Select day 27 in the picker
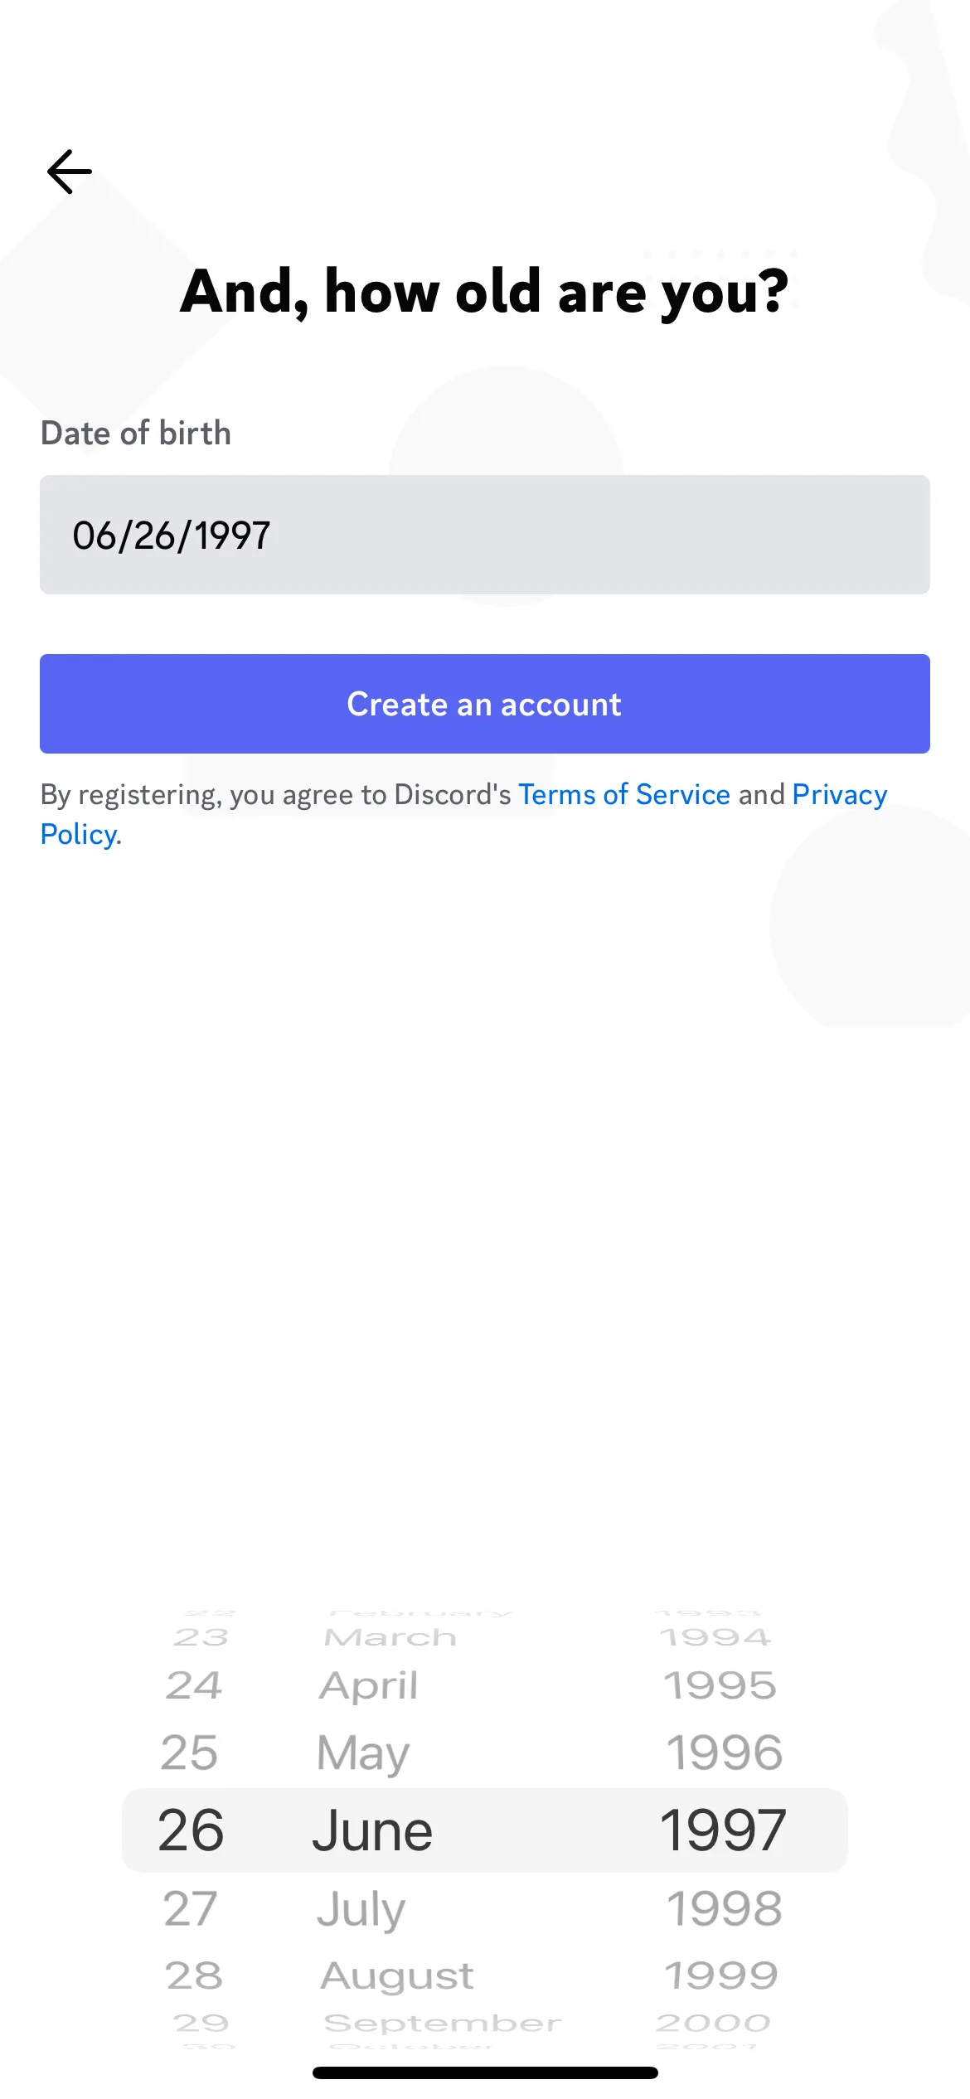The image size is (970, 2099). tap(190, 1908)
